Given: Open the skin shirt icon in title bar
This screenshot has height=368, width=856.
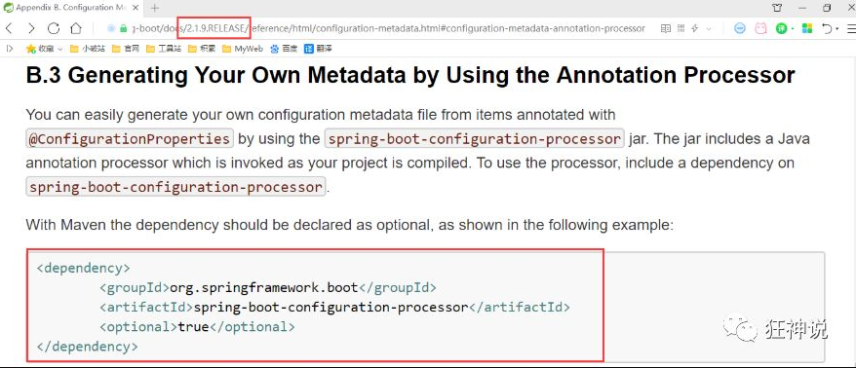Looking at the screenshot, I should click(777, 8).
